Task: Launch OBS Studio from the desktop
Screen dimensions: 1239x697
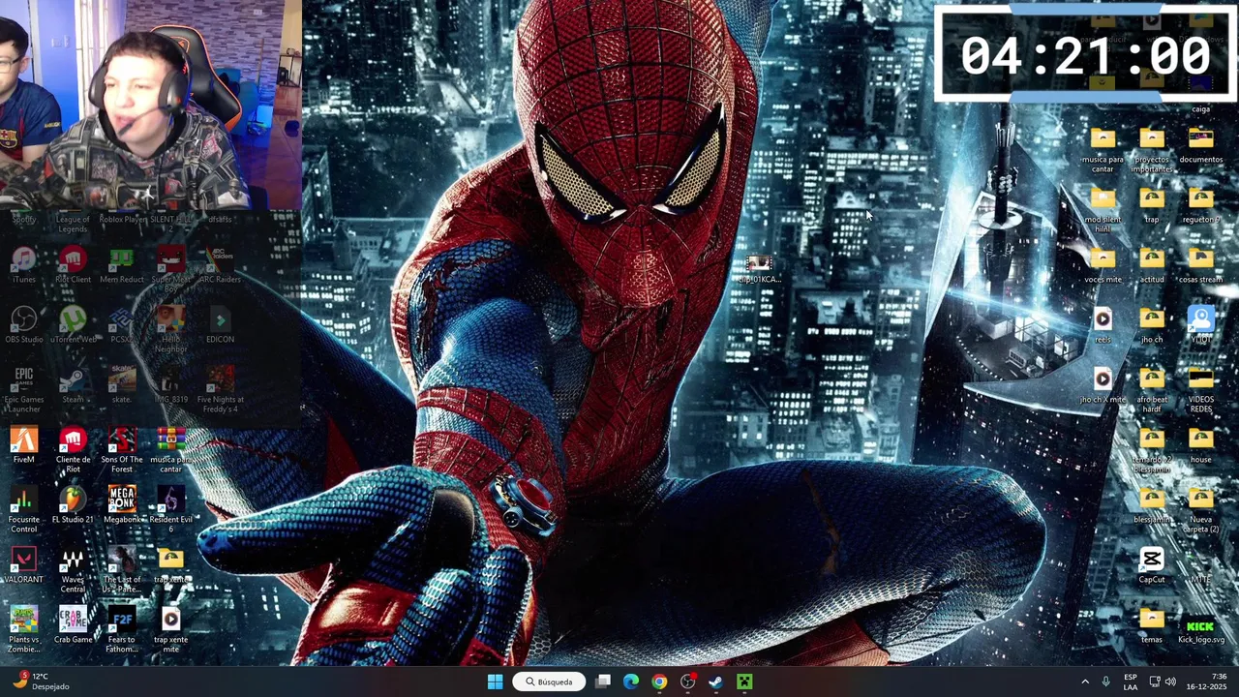Action: (x=24, y=325)
